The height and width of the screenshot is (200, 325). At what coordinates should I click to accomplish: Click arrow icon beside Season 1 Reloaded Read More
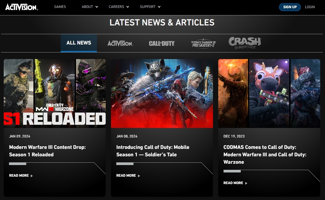click(x=32, y=176)
